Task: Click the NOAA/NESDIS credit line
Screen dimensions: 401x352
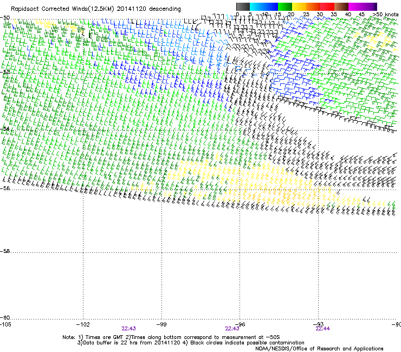Action: pyautogui.click(x=319, y=349)
